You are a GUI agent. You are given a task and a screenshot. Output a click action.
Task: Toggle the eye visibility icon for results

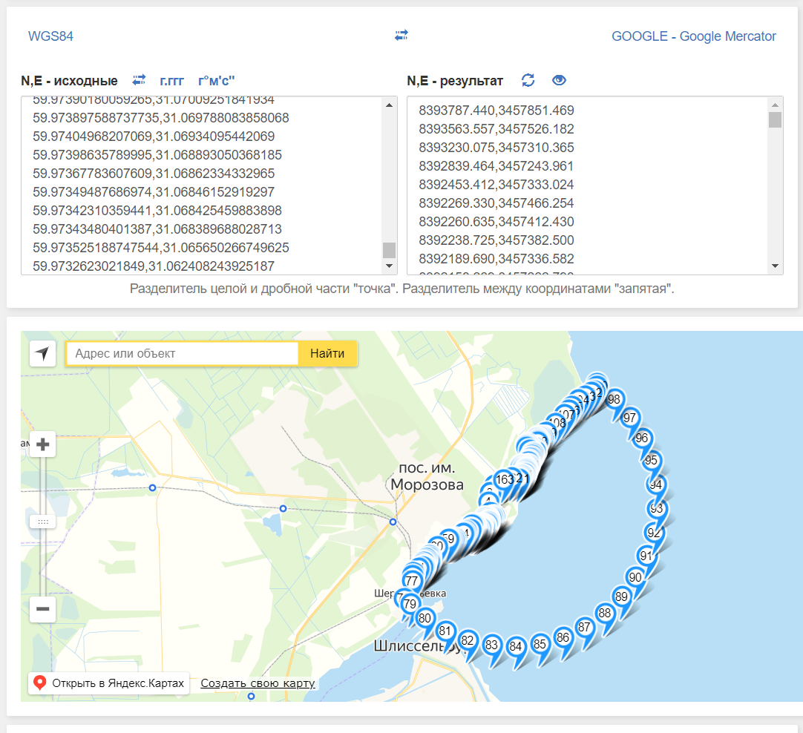[559, 80]
